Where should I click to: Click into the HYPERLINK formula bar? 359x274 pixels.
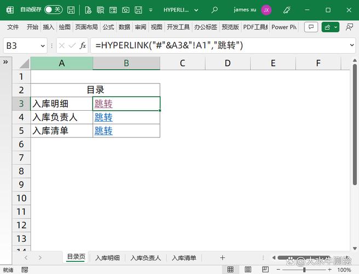tap(220, 45)
